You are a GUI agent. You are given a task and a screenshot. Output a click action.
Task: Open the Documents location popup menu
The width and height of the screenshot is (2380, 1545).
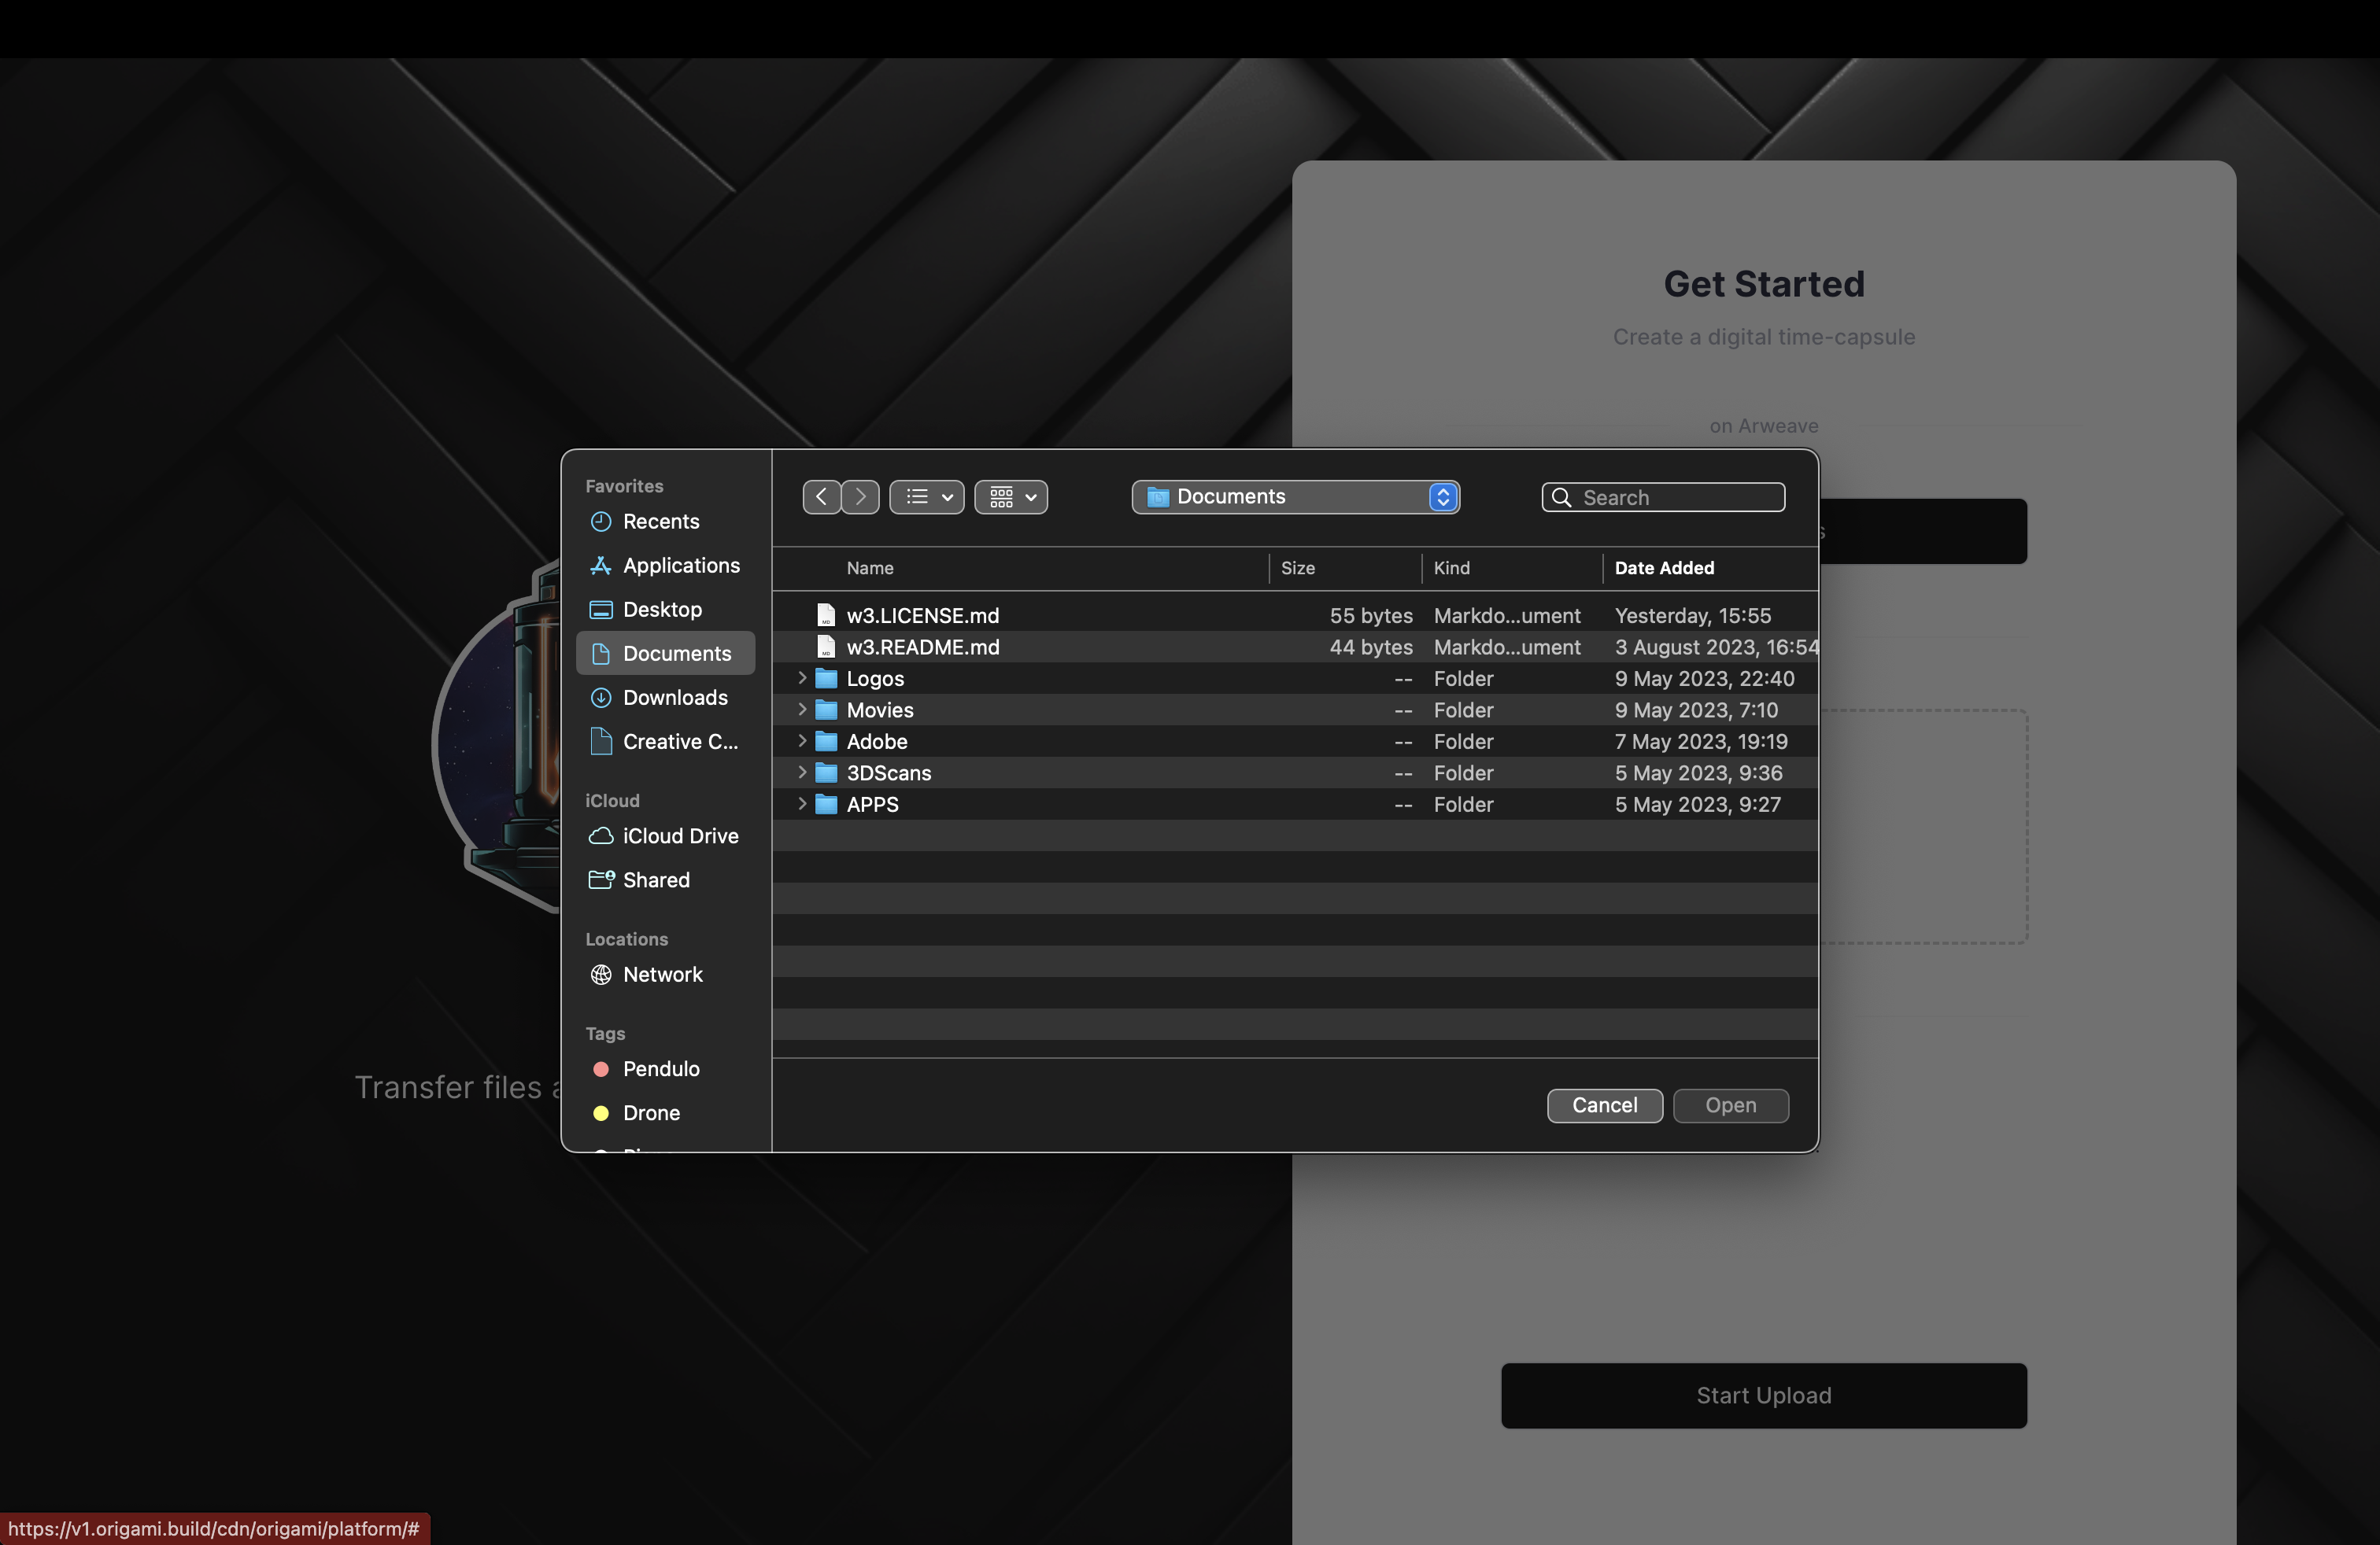point(1295,496)
